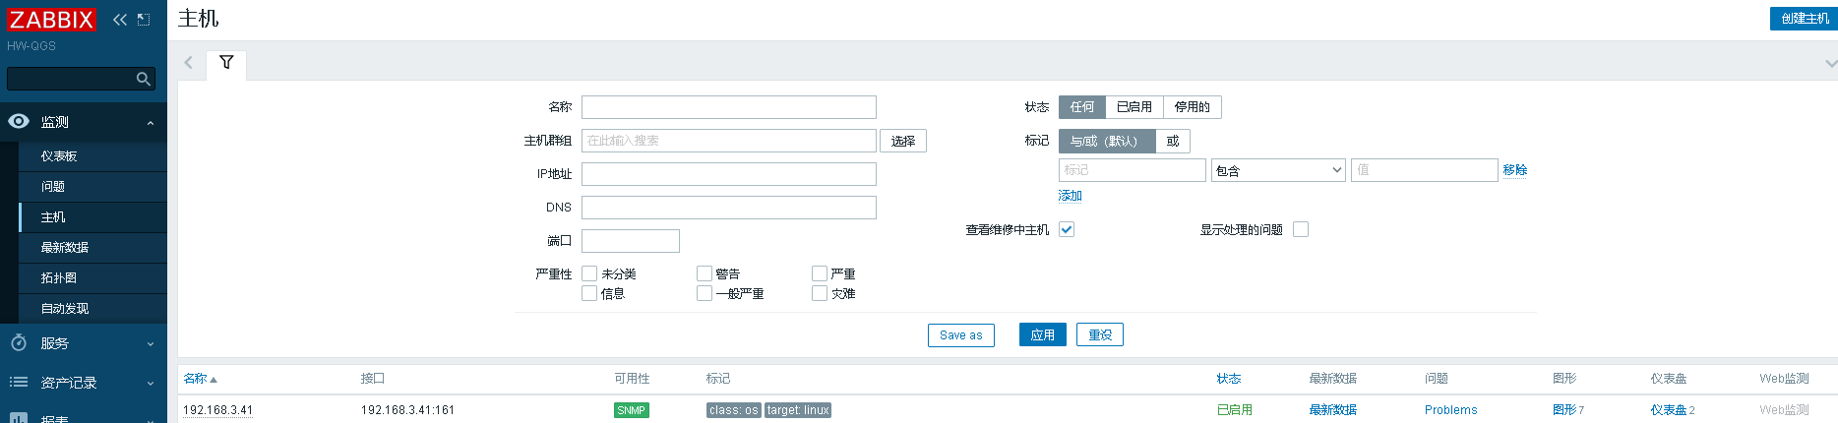Open the 包含 tag operator dropdown
This screenshot has width=1838, height=423.
pos(1278,170)
